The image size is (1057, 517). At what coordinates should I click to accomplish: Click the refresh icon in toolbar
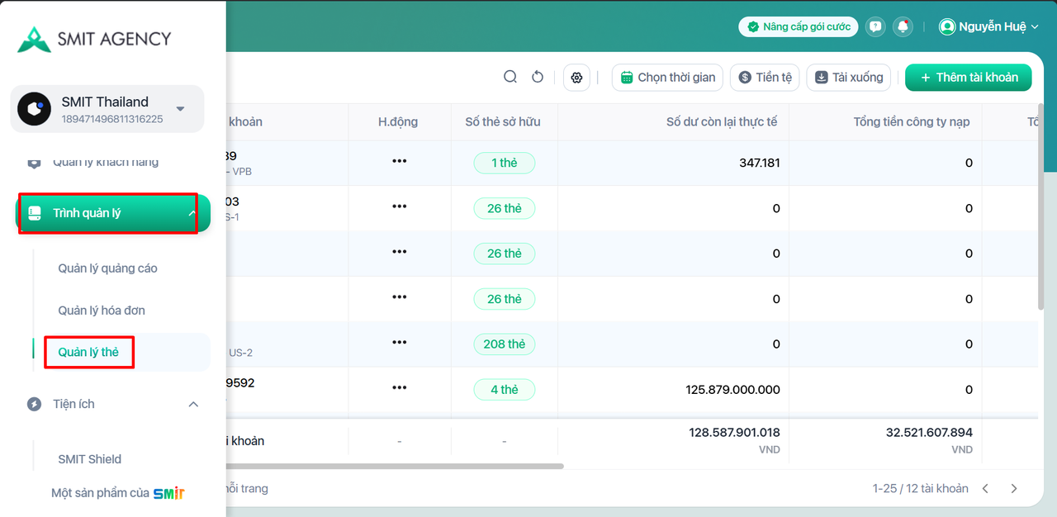click(538, 77)
